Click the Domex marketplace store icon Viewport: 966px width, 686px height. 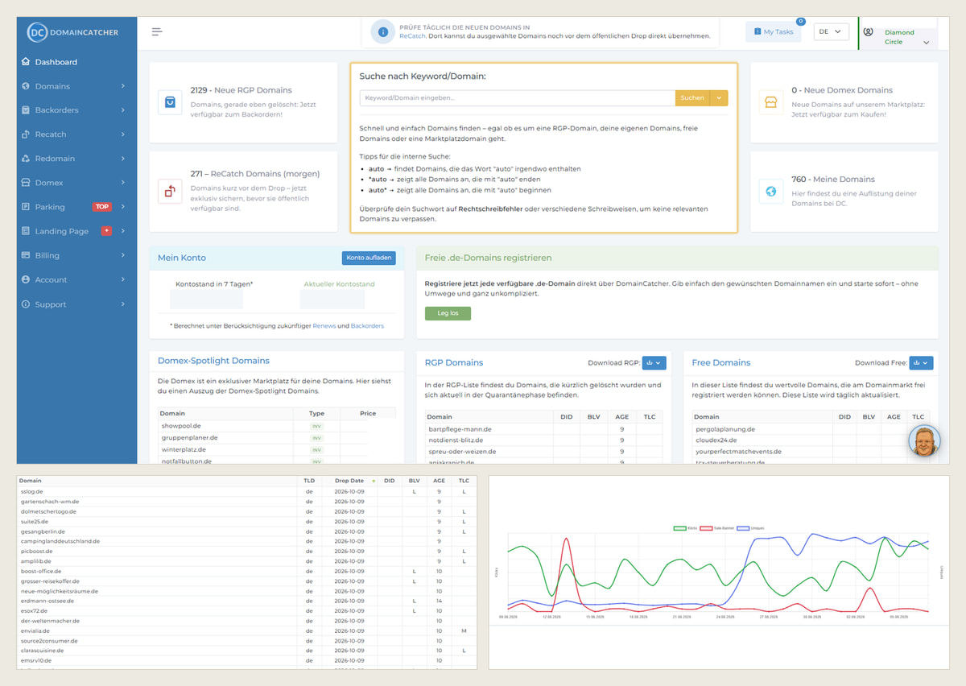pyautogui.click(x=771, y=102)
